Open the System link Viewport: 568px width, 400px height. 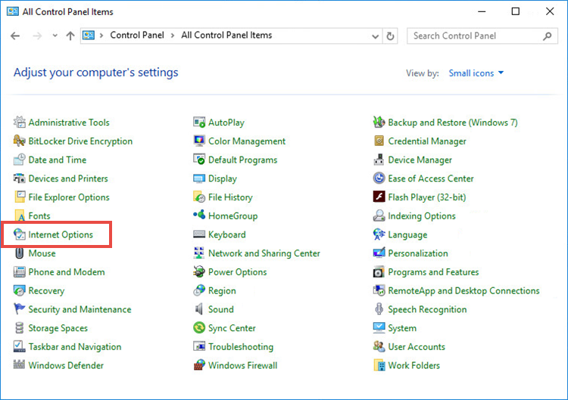point(402,328)
